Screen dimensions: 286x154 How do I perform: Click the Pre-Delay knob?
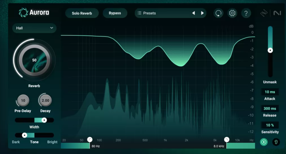click(23, 100)
